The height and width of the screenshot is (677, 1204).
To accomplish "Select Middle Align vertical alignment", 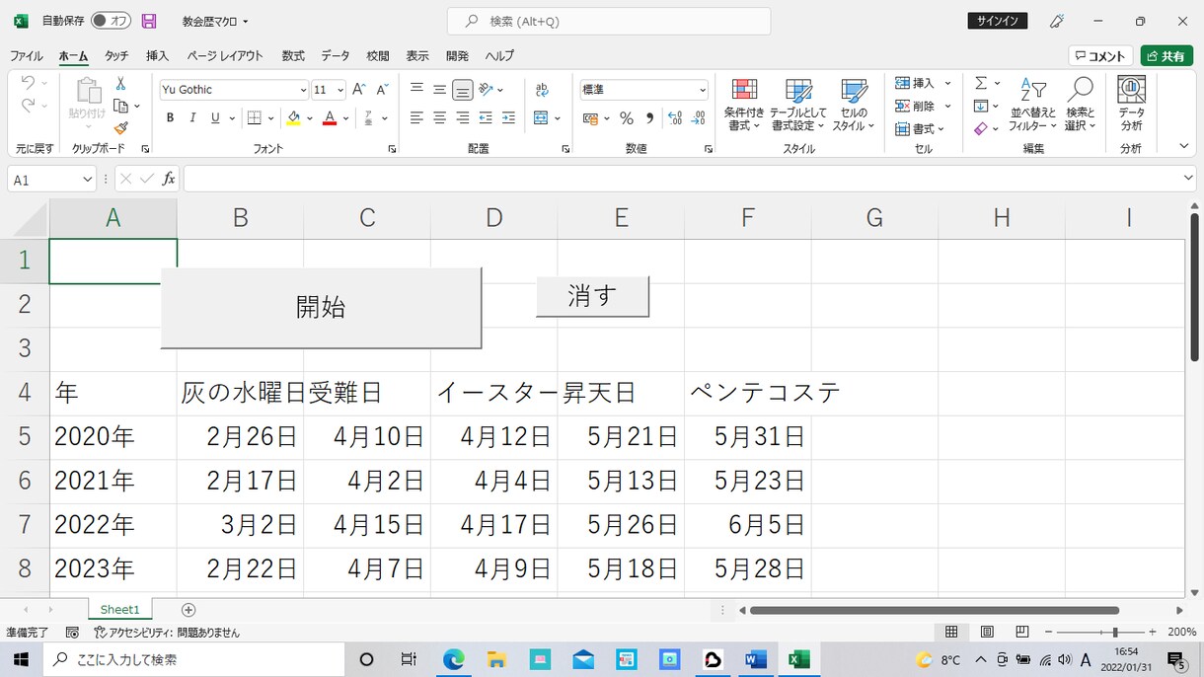I will point(440,90).
